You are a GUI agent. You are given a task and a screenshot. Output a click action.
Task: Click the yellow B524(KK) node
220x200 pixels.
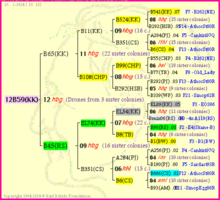pyautogui.click(x=128, y=19)
